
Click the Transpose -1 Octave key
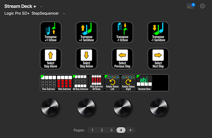pos(122,32)
